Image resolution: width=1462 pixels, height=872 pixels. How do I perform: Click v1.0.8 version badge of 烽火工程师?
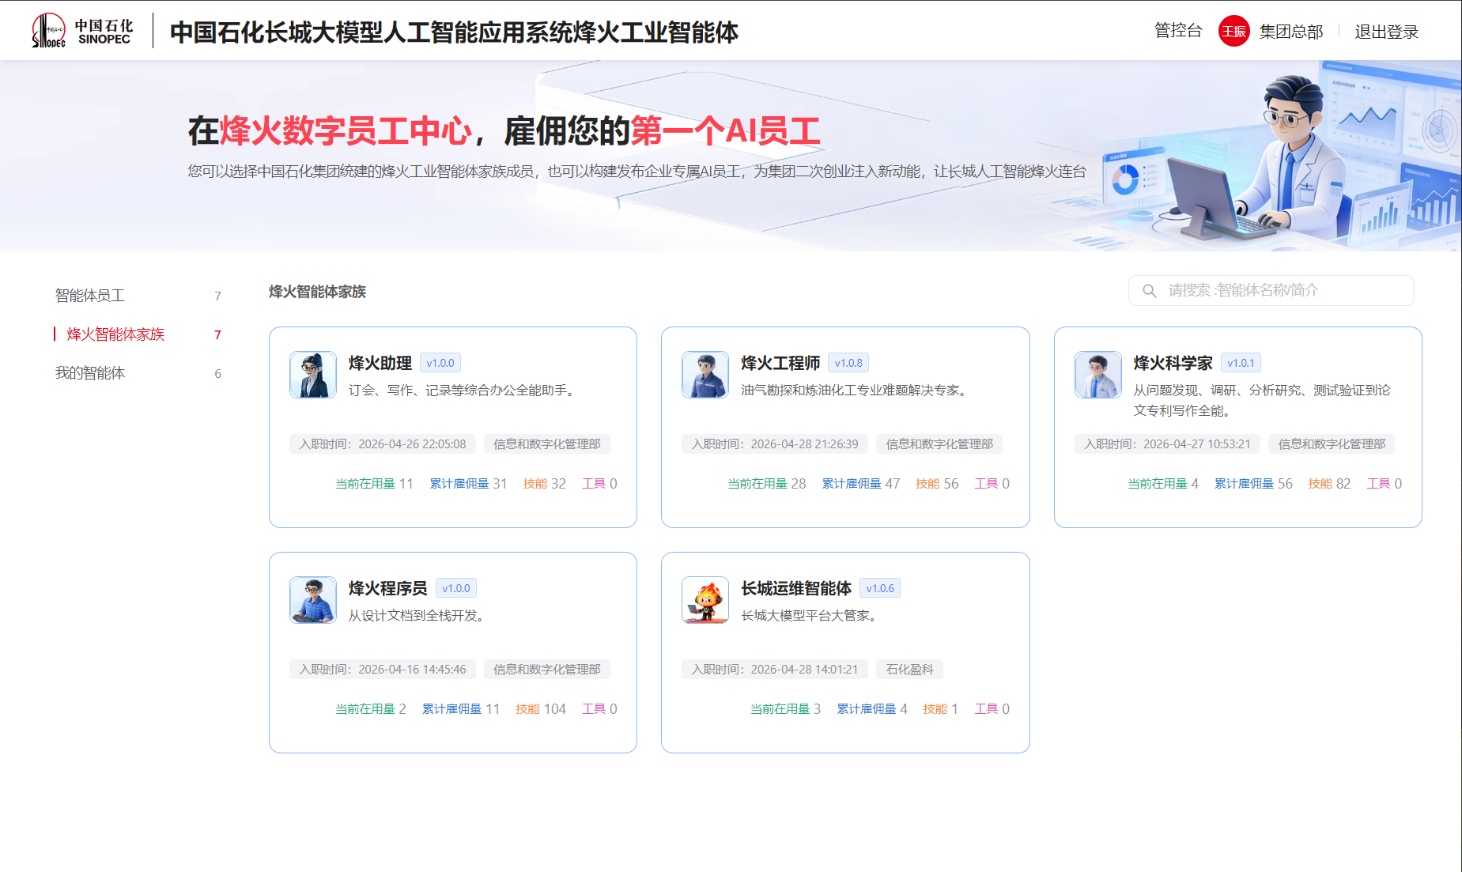pyautogui.click(x=848, y=362)
